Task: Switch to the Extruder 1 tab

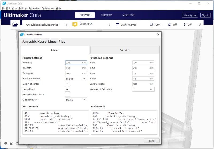Action: 125,50
